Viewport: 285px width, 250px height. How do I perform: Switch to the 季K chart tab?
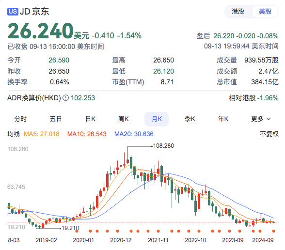pyautogui.click(x=190, y=119)
